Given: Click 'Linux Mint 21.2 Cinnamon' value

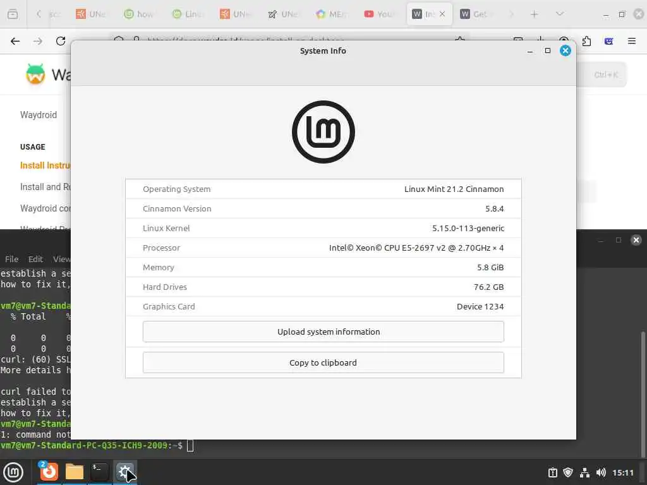Looking at the screenshot, I should [454, 189].
